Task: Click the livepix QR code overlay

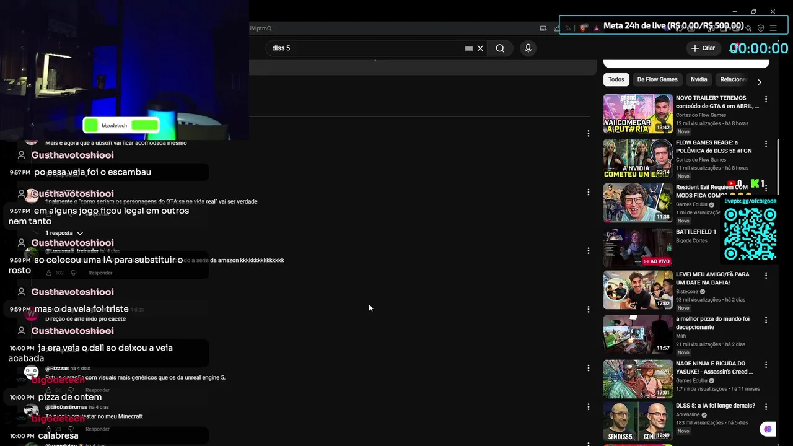Action: click(x=750, y=234)
